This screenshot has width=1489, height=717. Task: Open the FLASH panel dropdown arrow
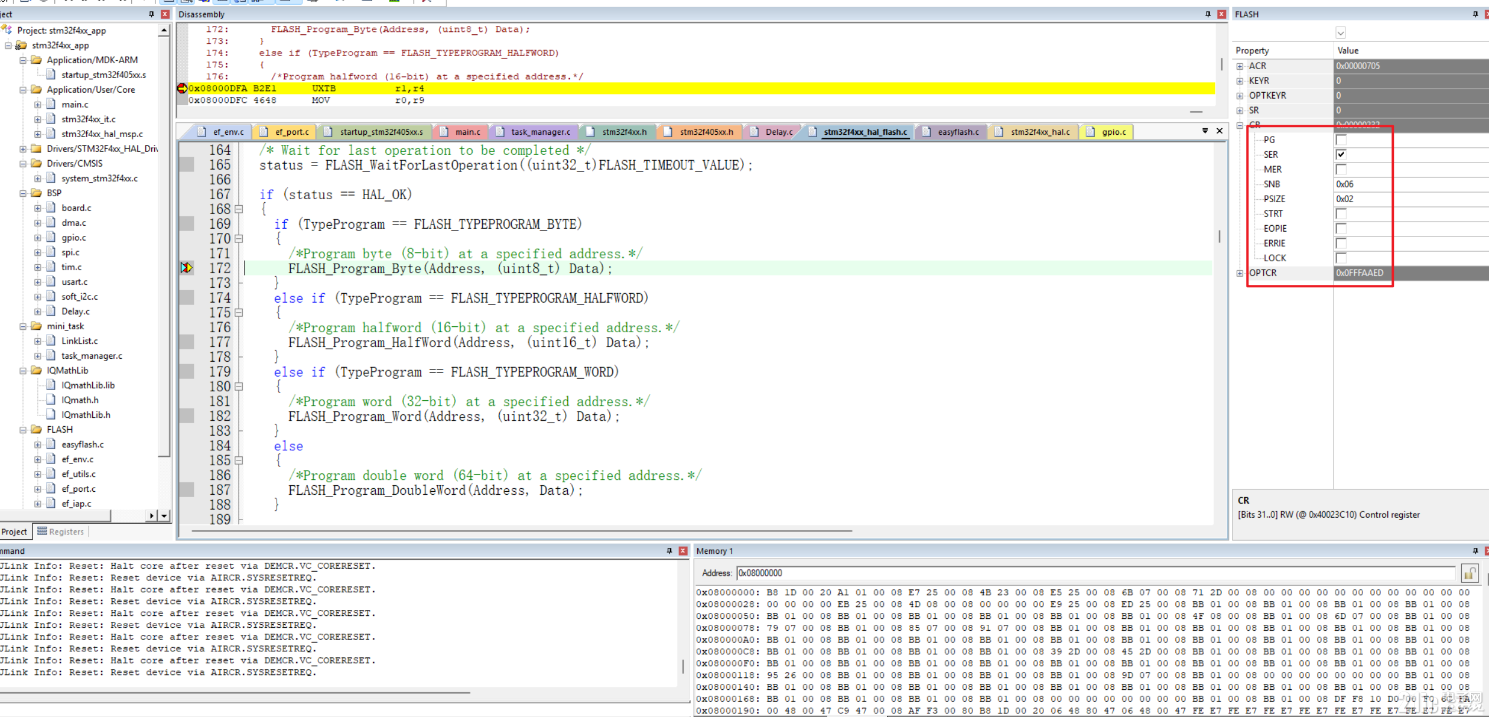(1340, 33)
